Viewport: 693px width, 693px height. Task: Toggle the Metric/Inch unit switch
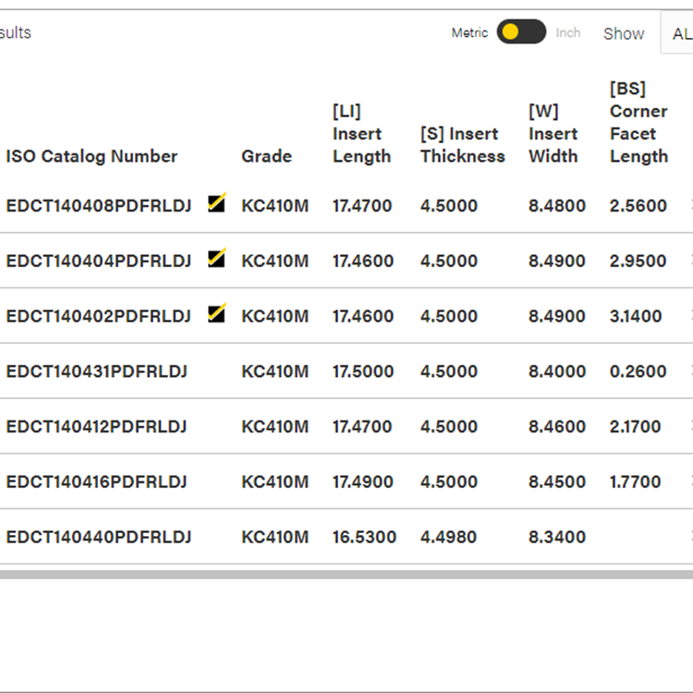pos(521,32)
